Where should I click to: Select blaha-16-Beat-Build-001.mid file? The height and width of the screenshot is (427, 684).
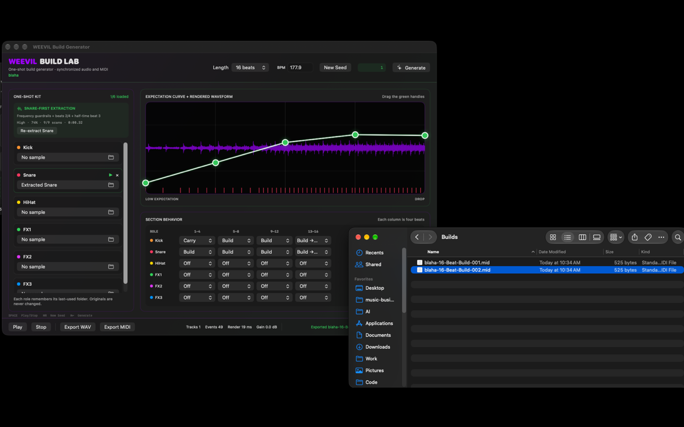click(547, 262)
